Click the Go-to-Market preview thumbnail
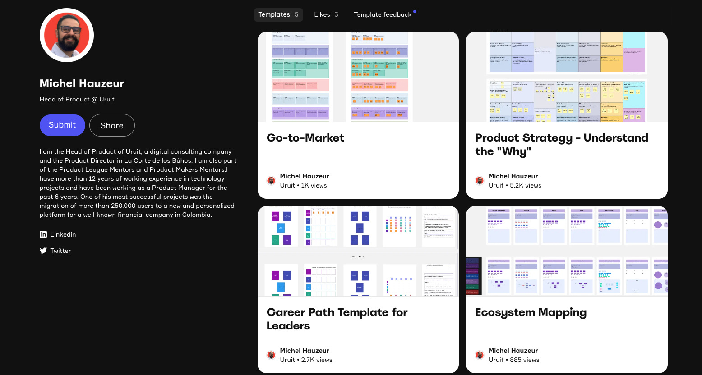 (x=358, y=77)
